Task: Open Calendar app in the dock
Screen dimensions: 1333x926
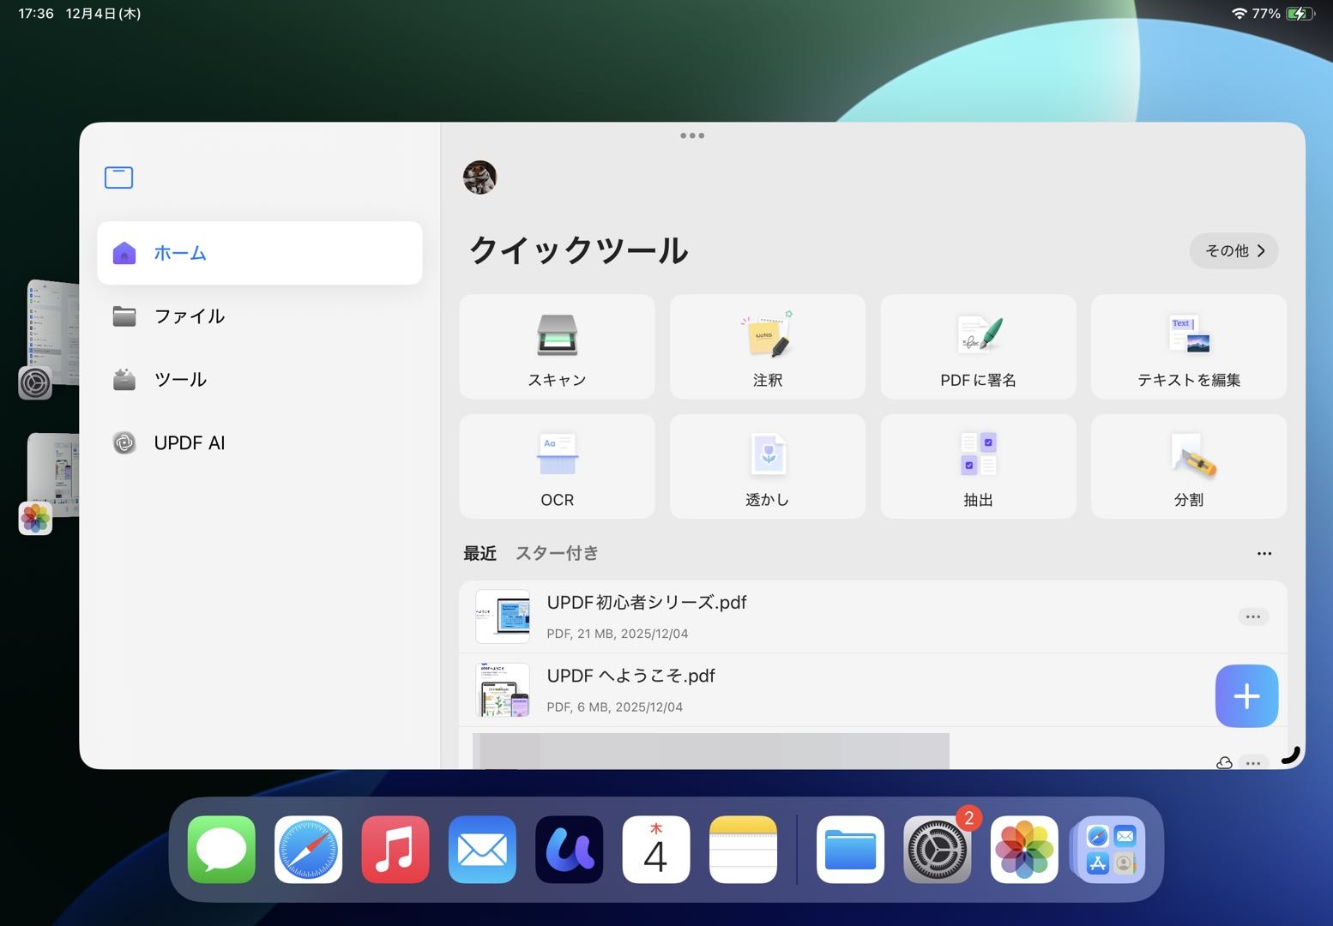Action: [x=656, y=850]
